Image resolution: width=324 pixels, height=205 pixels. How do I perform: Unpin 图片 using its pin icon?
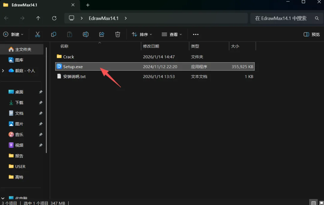41,124
